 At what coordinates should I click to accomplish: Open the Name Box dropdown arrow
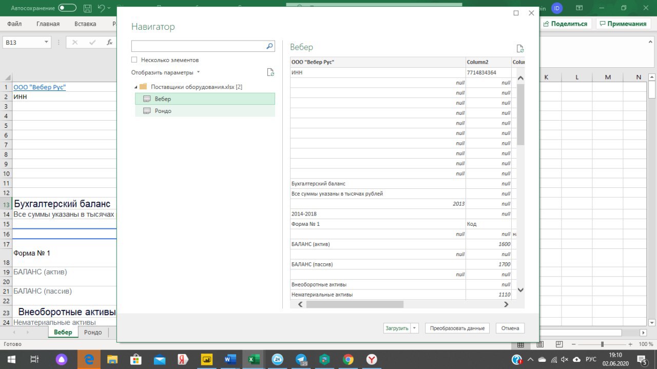(x=47, y=43)
